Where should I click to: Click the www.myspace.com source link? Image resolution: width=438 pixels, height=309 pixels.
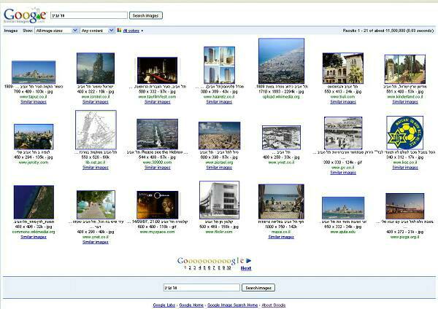[157, 232]
